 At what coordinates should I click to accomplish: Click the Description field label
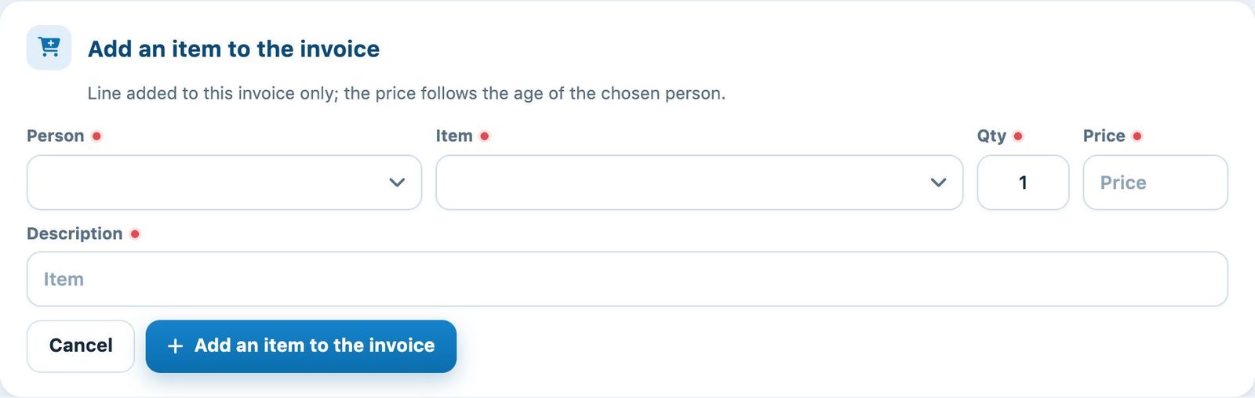(75, 234)
